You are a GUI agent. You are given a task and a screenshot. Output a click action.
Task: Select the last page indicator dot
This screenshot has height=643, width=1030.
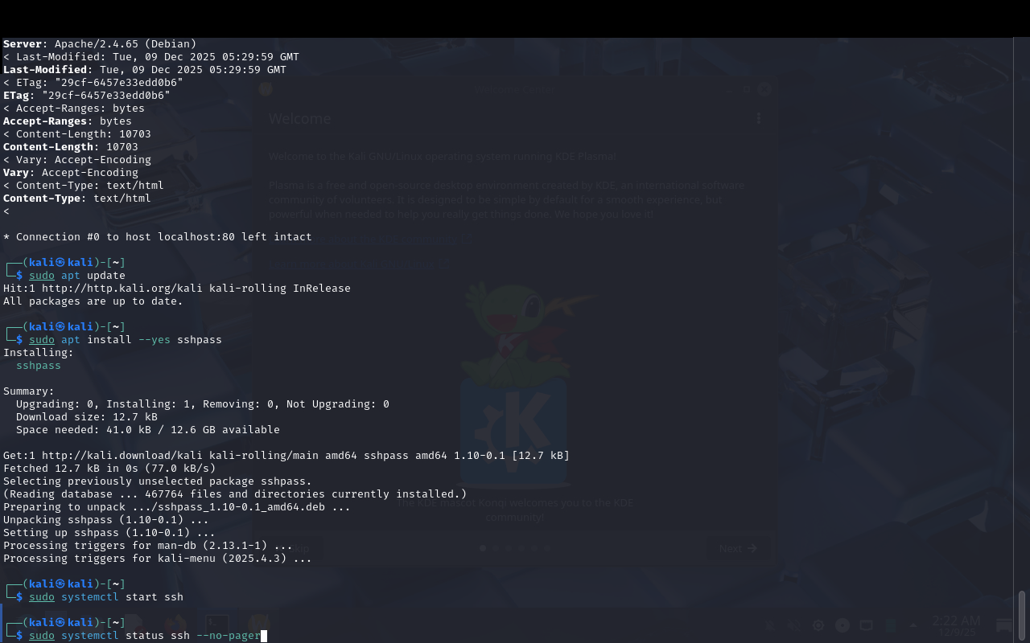pos(547,548)
